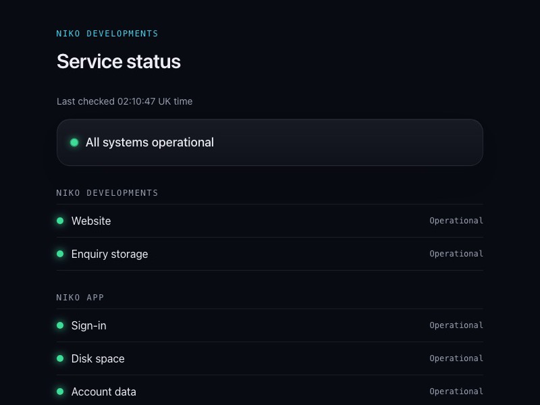The image size is (540, 405).
Task: Click the grey NIKO DEVELOPMENTS section heading
Action: [107, 193]
